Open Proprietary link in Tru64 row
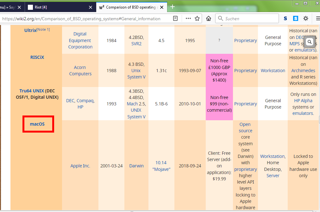The width and height of the screenshot is (320, 212). click(x=246, y=104)
